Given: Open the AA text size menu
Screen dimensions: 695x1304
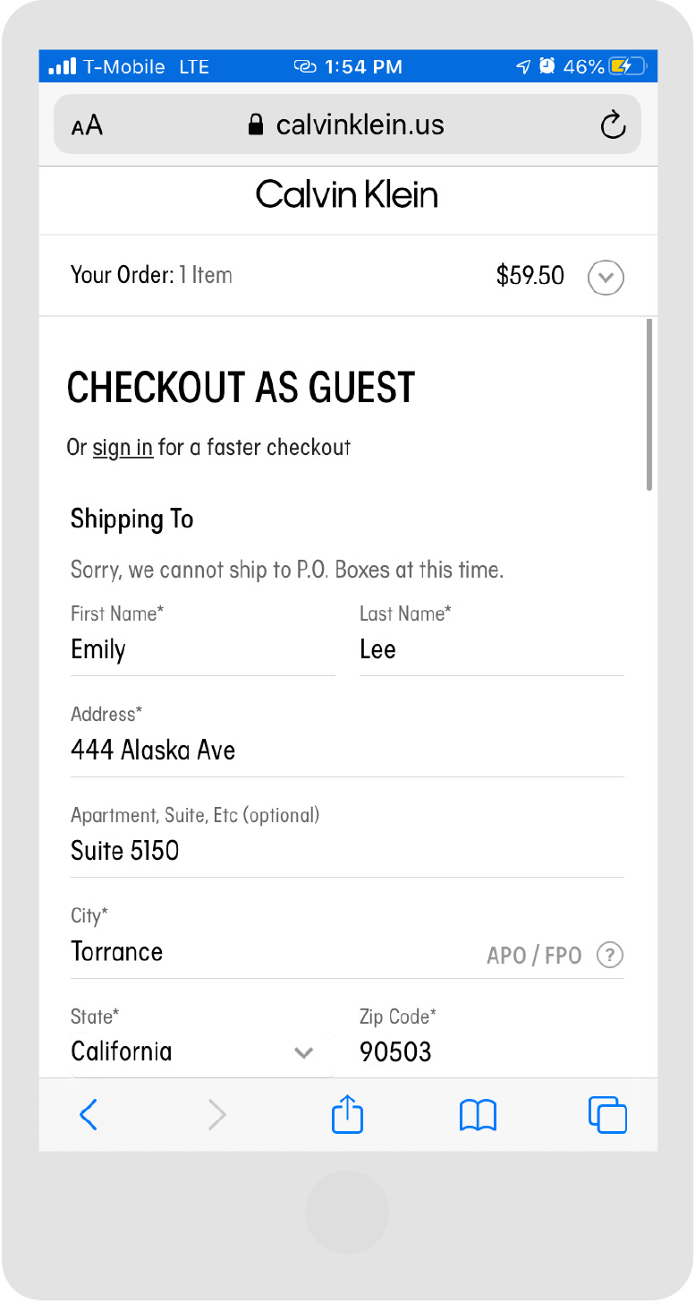Looking at the screenshot, I should click(x=88, y=125).
